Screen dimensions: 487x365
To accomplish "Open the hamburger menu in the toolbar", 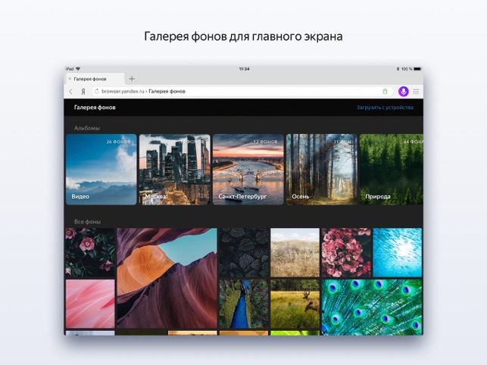I will pos(416,92).
